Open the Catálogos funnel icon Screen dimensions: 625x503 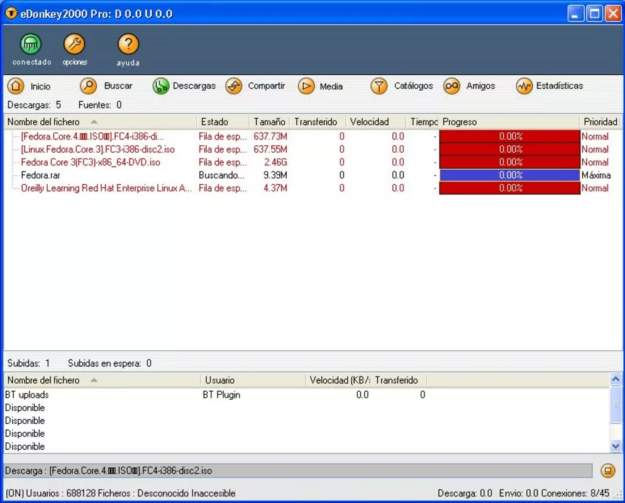(x=379, y=86)
